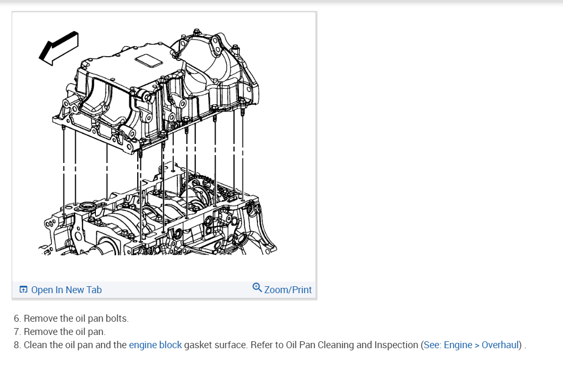
Task: Click the gray footer bar under the diagram
Action: (164, 289)
